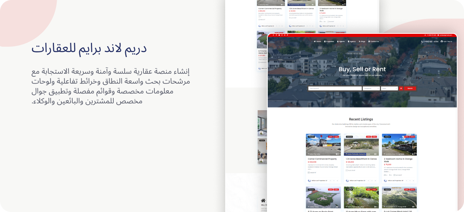Toggle favorite heart on Corner Commercial Property card
The image size is (464, 212).
[x=334, y=180]
